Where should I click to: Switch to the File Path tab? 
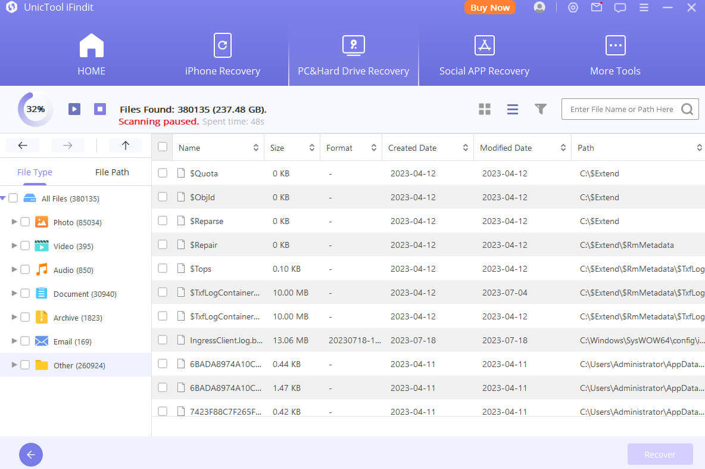(112, 172)
